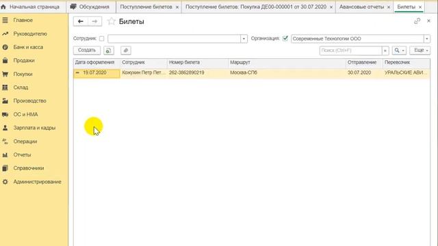
Task: Click in the Поиск search field
Action: pos(350,51)
